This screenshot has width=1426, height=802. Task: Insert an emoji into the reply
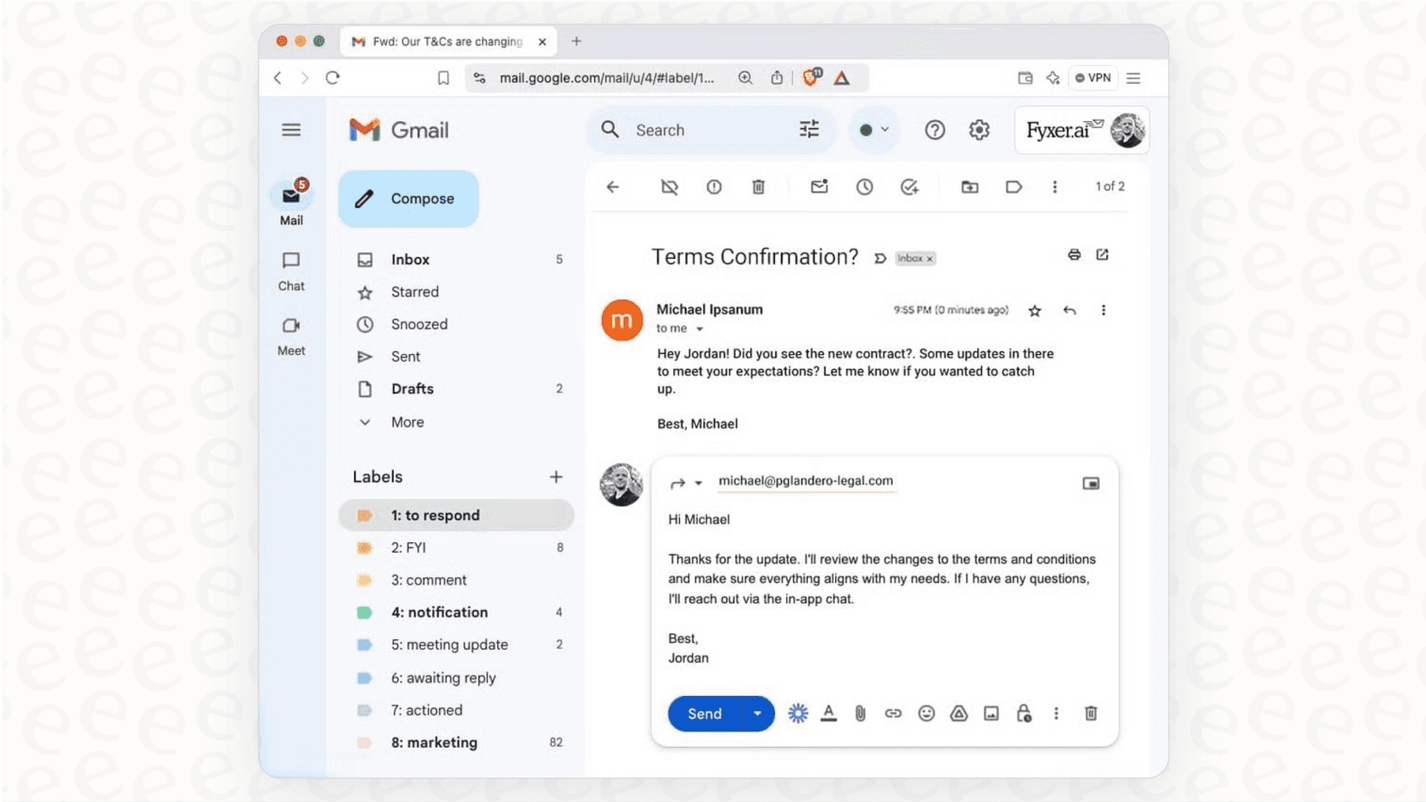pyautogui.click(x=926, y=714)
